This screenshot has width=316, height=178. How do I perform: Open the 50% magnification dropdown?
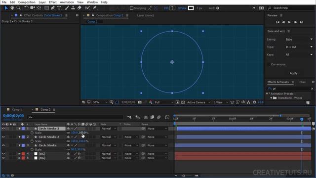point(100,102)
